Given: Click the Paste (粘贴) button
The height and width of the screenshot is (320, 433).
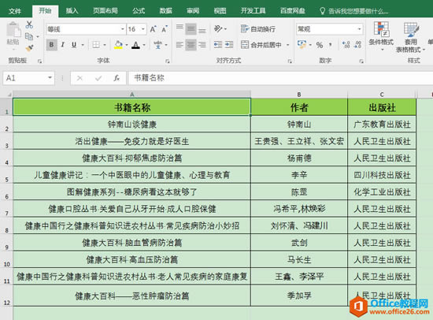Looking at the screenshot, I should [x=13, y=35].
